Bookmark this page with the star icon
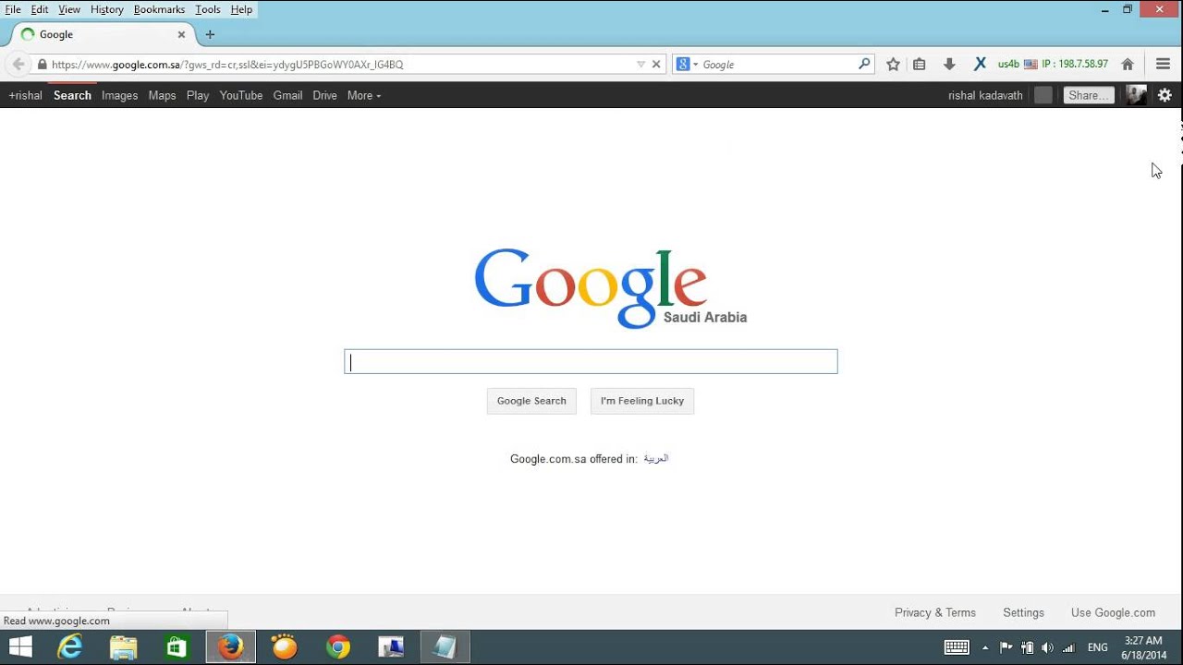Viewport: 1183px width, 665px height. [x=893, y=65]
